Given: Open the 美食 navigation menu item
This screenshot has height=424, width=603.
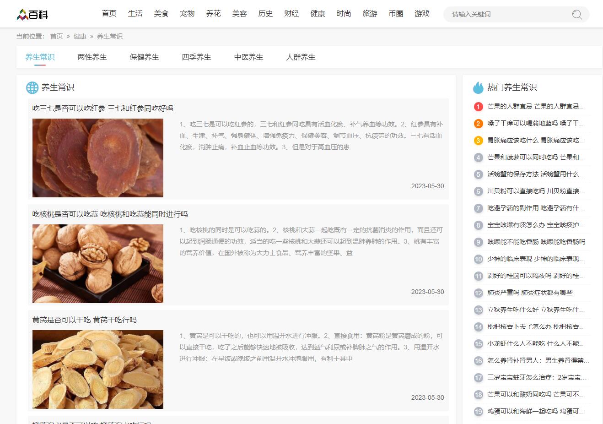Looking at the screenshot, I should (x=161, y=14).
